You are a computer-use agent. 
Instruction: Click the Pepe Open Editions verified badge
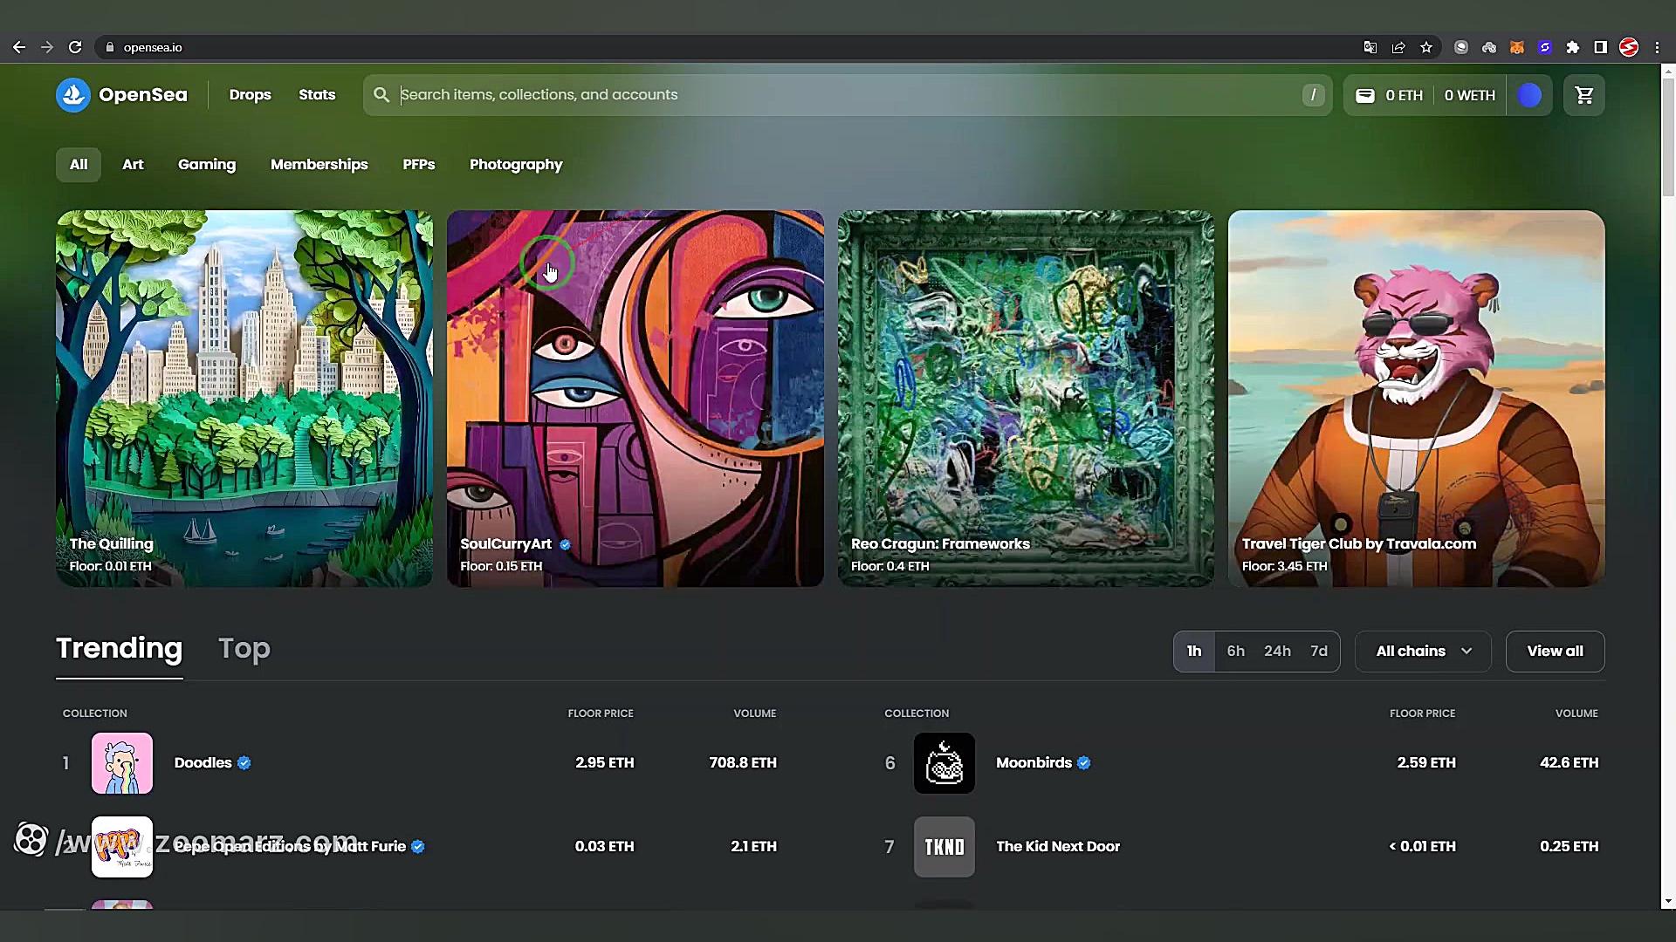(418, 847)
